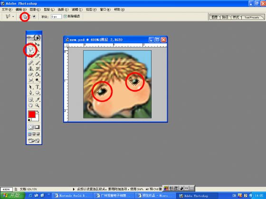The height and width of the screenshot is (199, 266).
Task: Select the Pen tool
Action: 31,92
